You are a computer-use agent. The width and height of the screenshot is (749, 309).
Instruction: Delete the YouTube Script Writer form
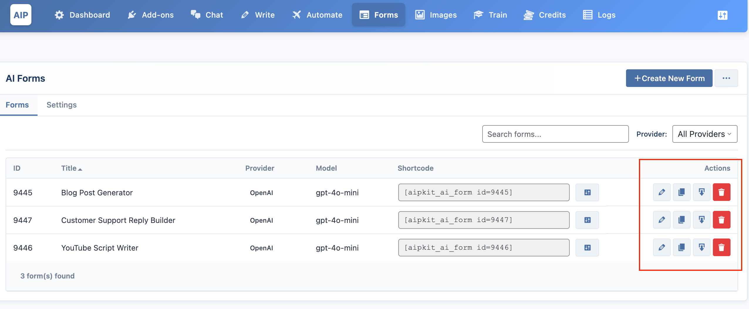tap(722, 248)
